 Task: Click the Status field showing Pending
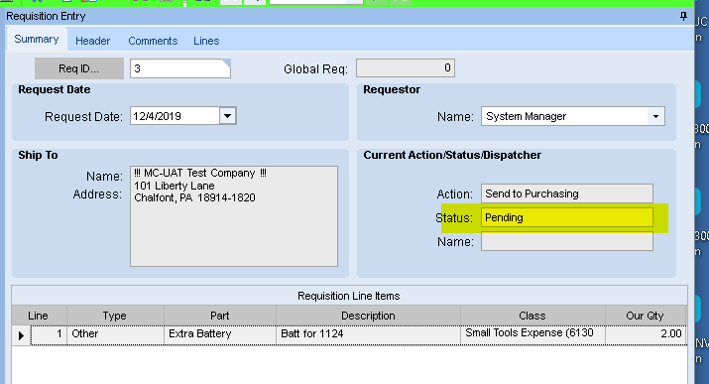click(x=566, y=217)
